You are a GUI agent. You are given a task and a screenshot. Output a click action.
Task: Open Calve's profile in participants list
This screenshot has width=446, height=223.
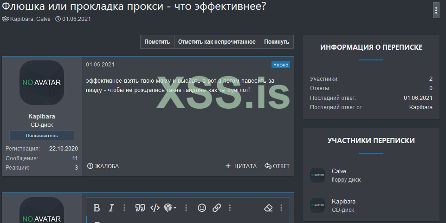(x=339, y=171)
